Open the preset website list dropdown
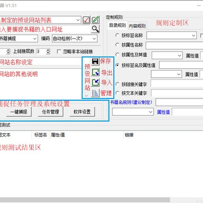This screenshot has height=203, width=203. [78, 20]
